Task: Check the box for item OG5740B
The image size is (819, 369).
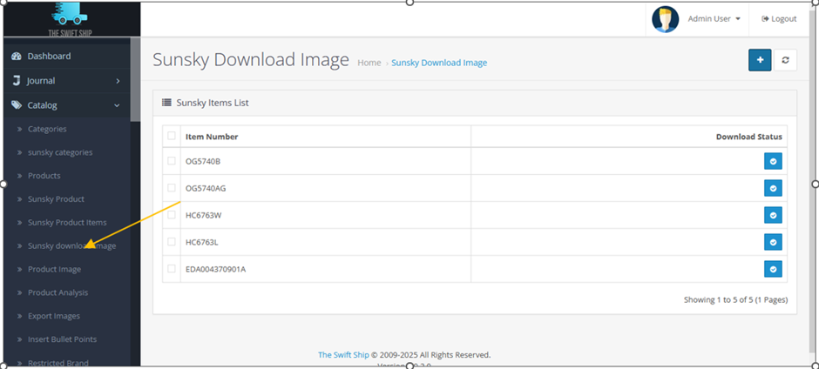Action: pos(172,161)
